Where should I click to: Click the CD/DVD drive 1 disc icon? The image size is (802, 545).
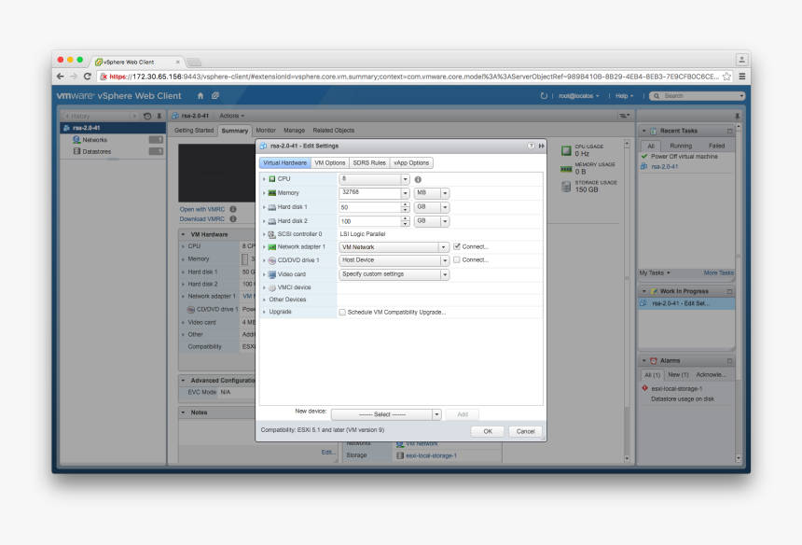tap(272, 260)
